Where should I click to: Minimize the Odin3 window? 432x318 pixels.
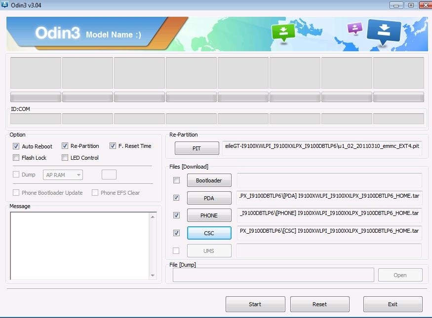coord(396,5)
